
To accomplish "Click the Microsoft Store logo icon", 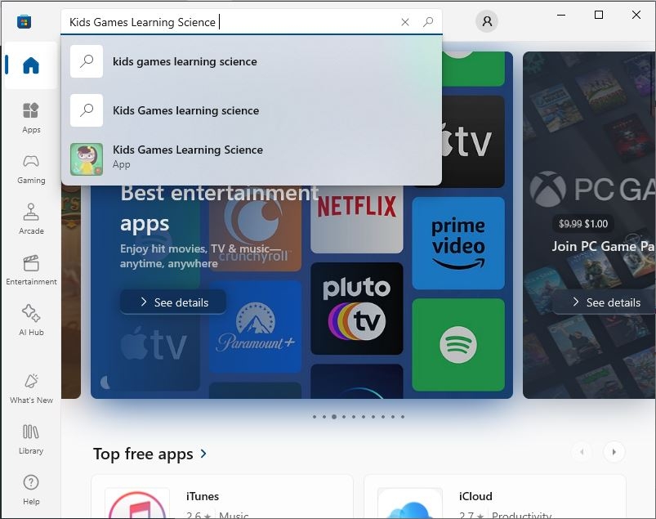I will click(x=25, y=21).
